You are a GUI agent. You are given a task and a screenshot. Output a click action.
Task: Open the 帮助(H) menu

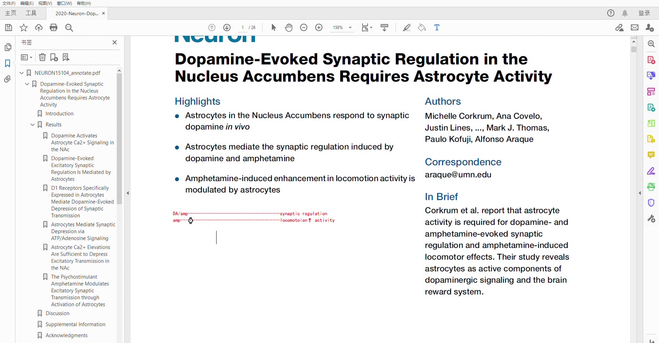pyautogui.click(x=84, y=3)
